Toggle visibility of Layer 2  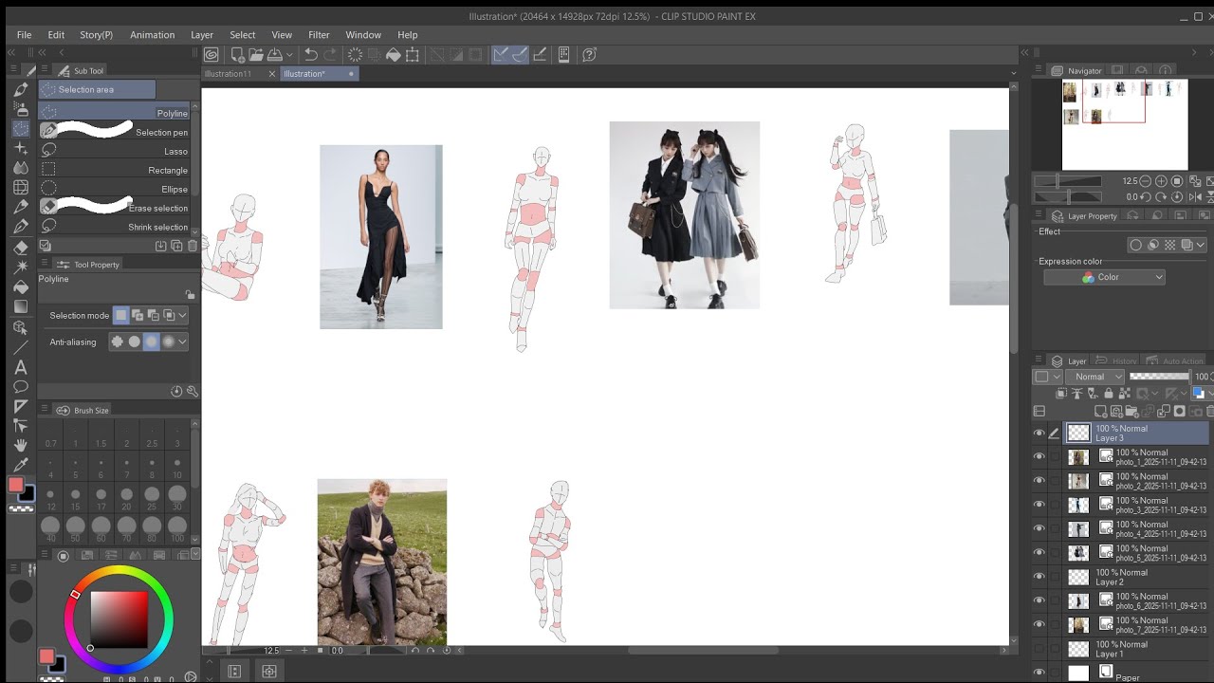point(1039,577)
